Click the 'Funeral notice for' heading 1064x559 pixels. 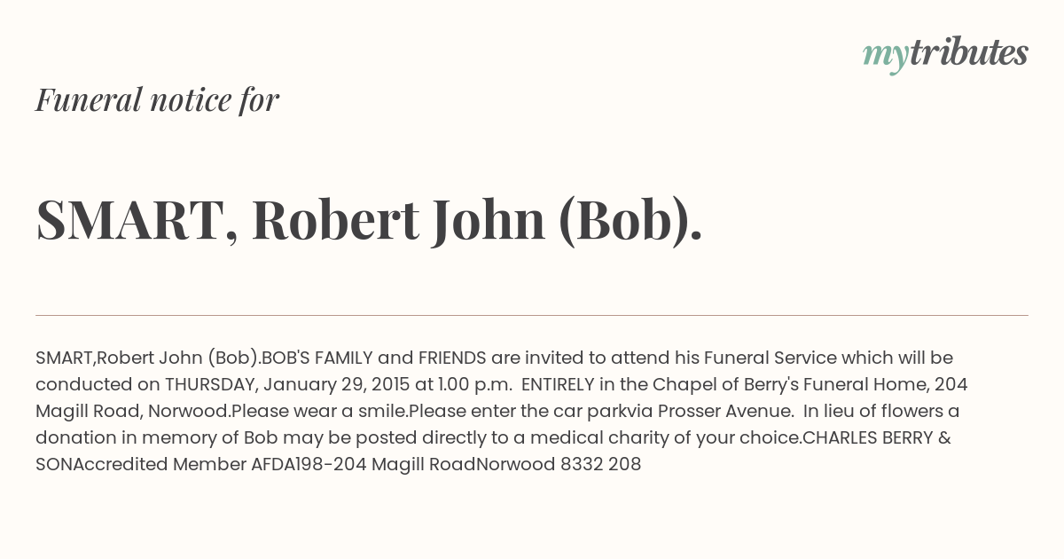tap(157, 100)
